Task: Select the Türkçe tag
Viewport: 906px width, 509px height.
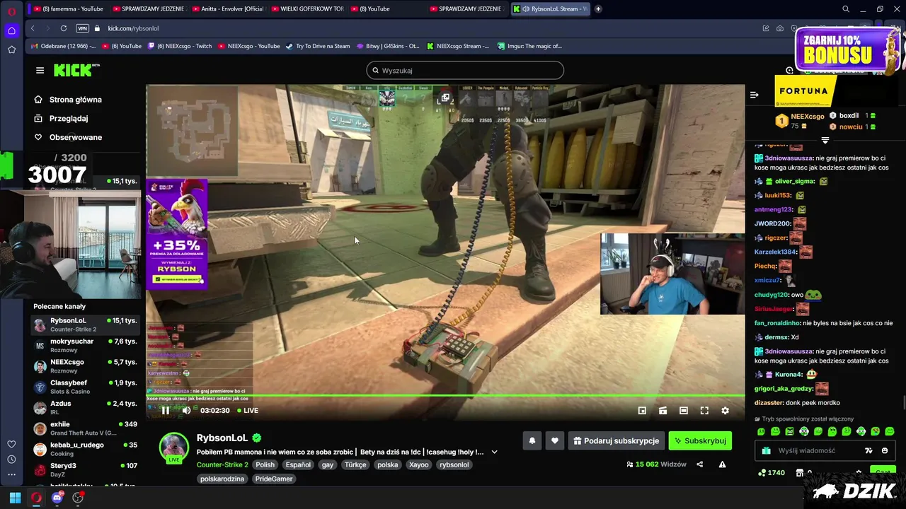Action: click(x=355, y=464)
